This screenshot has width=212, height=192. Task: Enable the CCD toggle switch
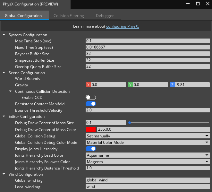pos(91,97)
